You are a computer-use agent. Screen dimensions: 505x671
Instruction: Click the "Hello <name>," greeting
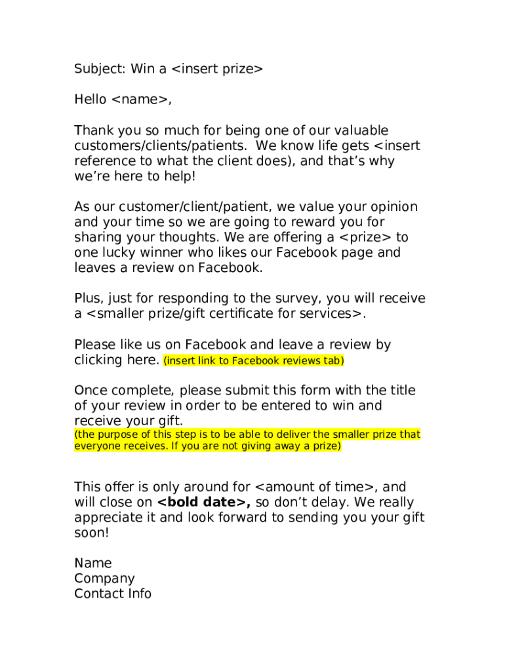123,100
